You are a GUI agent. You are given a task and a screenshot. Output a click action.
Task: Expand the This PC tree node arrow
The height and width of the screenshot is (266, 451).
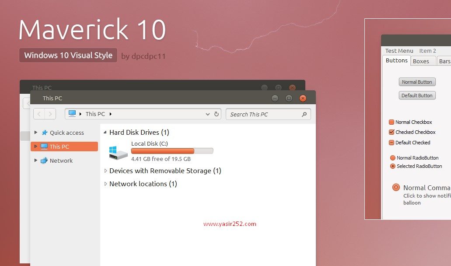point(36,146)
